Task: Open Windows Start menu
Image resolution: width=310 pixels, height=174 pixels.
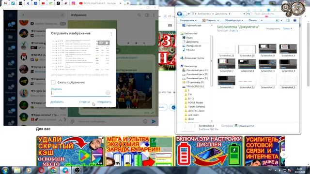Action: [5, 170]
